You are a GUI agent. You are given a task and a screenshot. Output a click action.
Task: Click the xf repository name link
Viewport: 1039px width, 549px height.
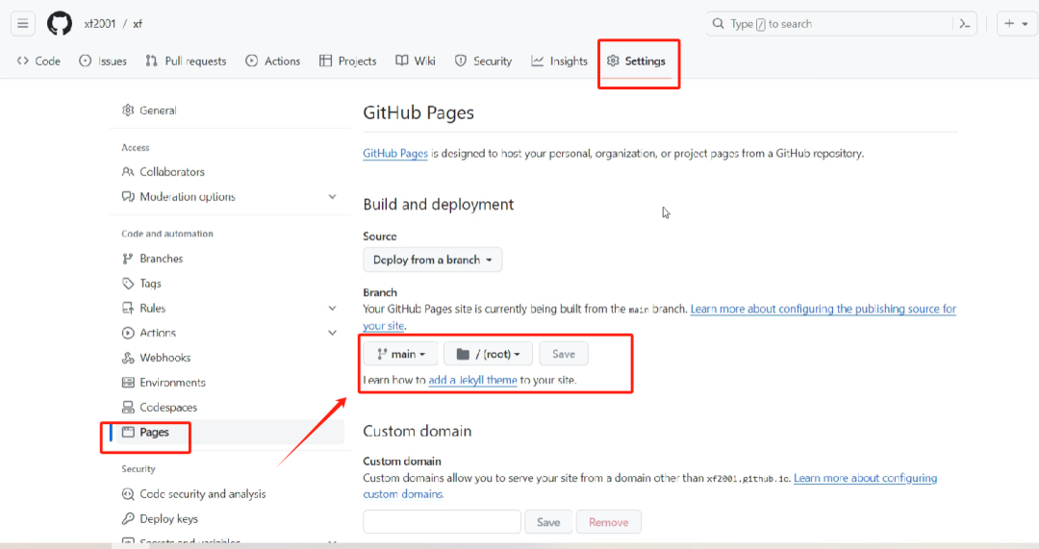pyautogui.click(x=138, y=24)
